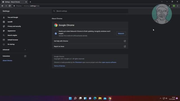Follow the Chromium link

click(x=78, y=62)
